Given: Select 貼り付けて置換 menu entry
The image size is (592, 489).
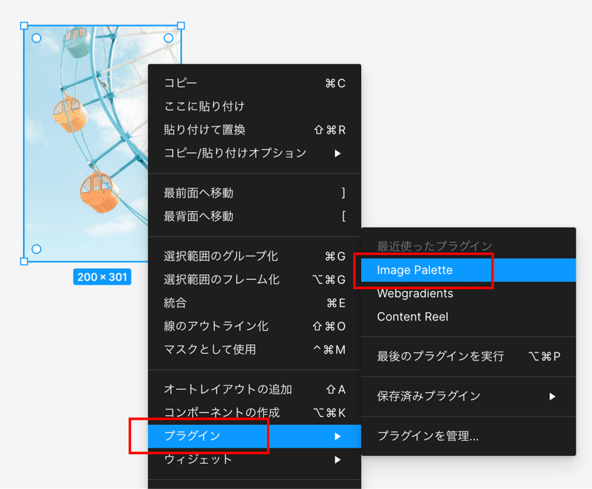Looking at the screenshot, I should pos(255,130).
